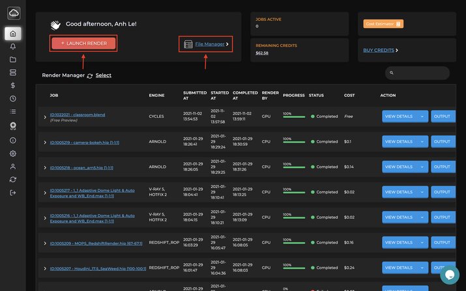Image resolution: width=466 pixels, height=291 pixels.
Task: Click the STATUS column header
Action: point(316,95)
